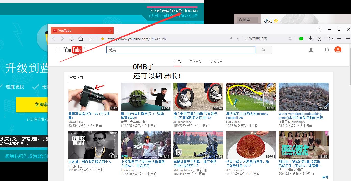Expand the undo closed tabs dropdown arrow
The width and height of the screenshot is (351, 181).
pos(332,39)
